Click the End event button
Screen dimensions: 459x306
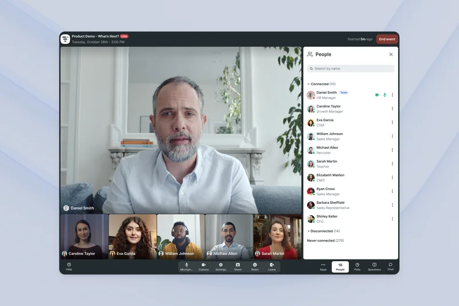point(387,39)
